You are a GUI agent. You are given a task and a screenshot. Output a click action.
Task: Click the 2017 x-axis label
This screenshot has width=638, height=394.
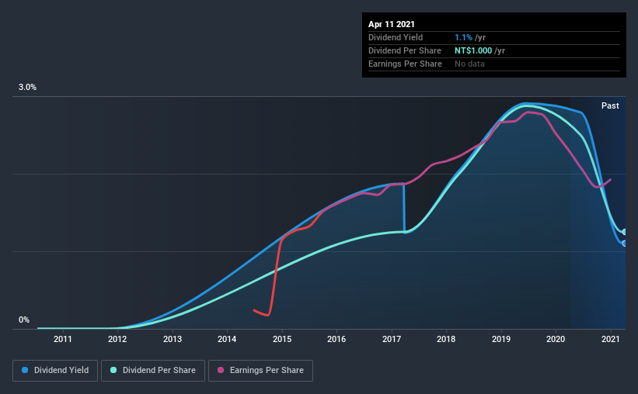392,339
